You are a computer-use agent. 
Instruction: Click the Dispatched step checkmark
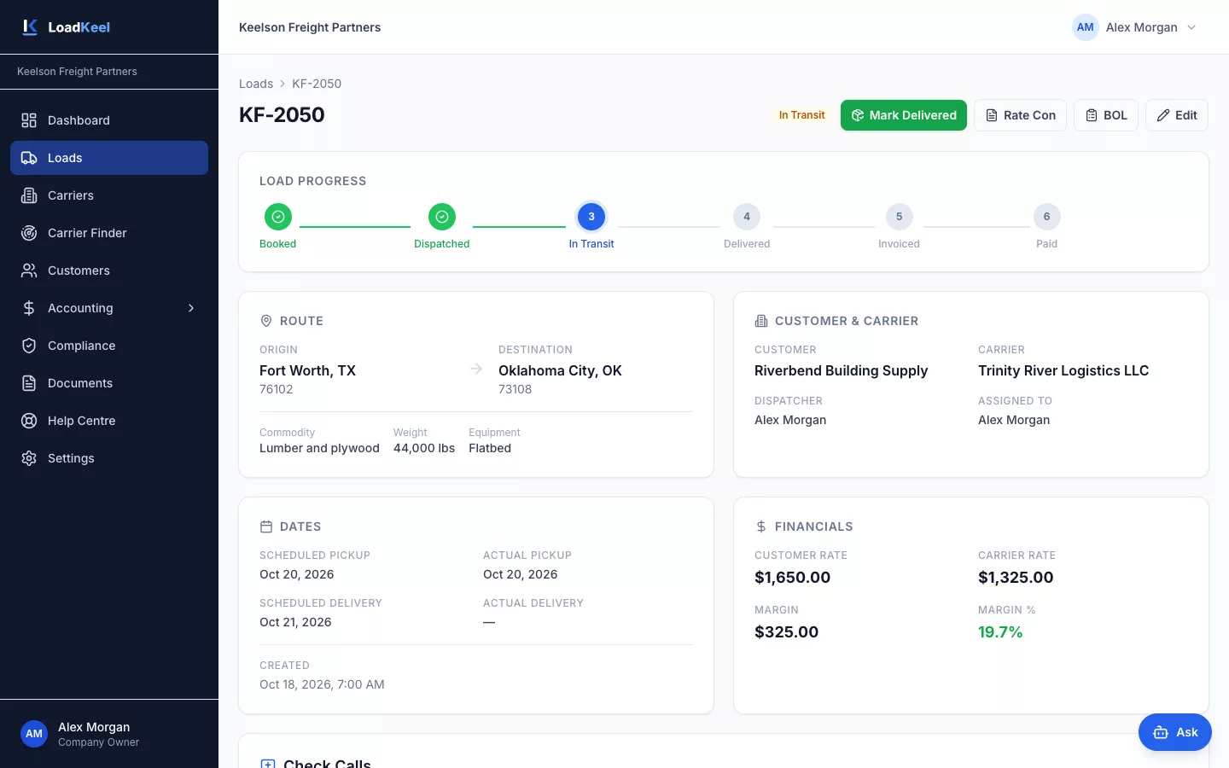442,217
